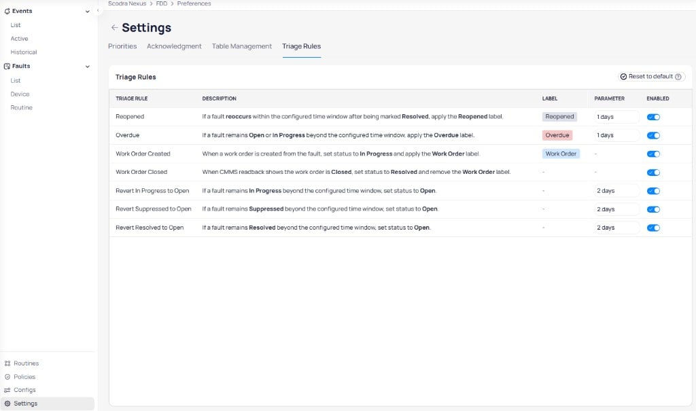Disable the Work Order Closed rule
696x411 pixels.
point(653,172)
